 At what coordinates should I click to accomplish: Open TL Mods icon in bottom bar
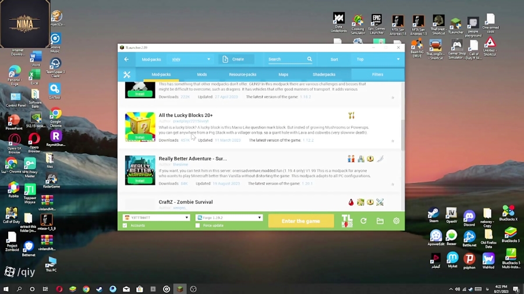[x=347, y=221]
